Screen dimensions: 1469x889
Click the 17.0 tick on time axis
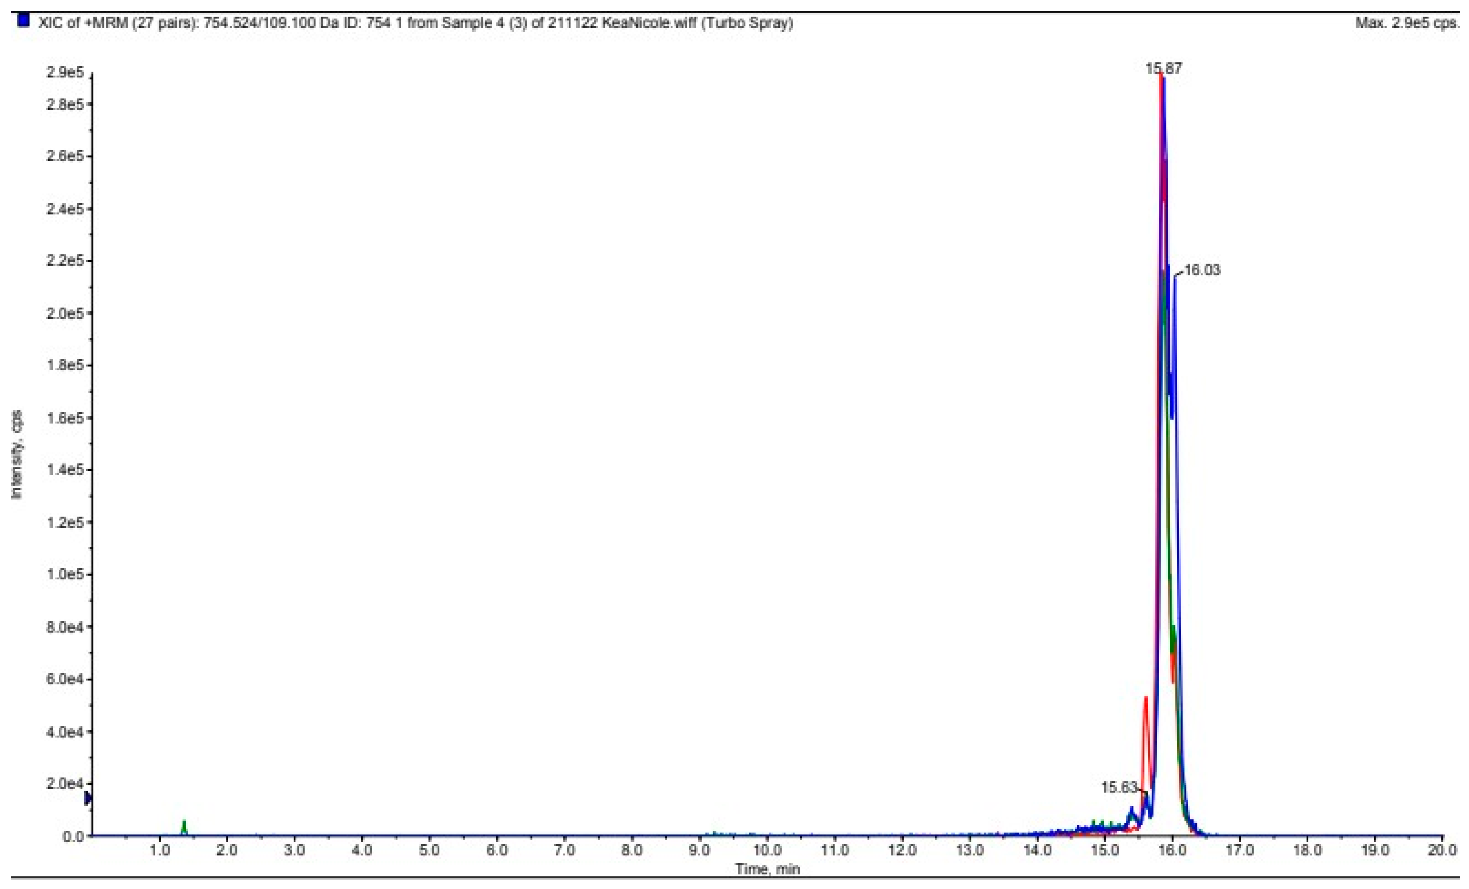coord(1239,850)
